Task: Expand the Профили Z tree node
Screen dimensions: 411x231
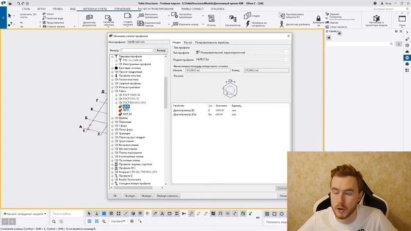Action: tap(112, 176)
